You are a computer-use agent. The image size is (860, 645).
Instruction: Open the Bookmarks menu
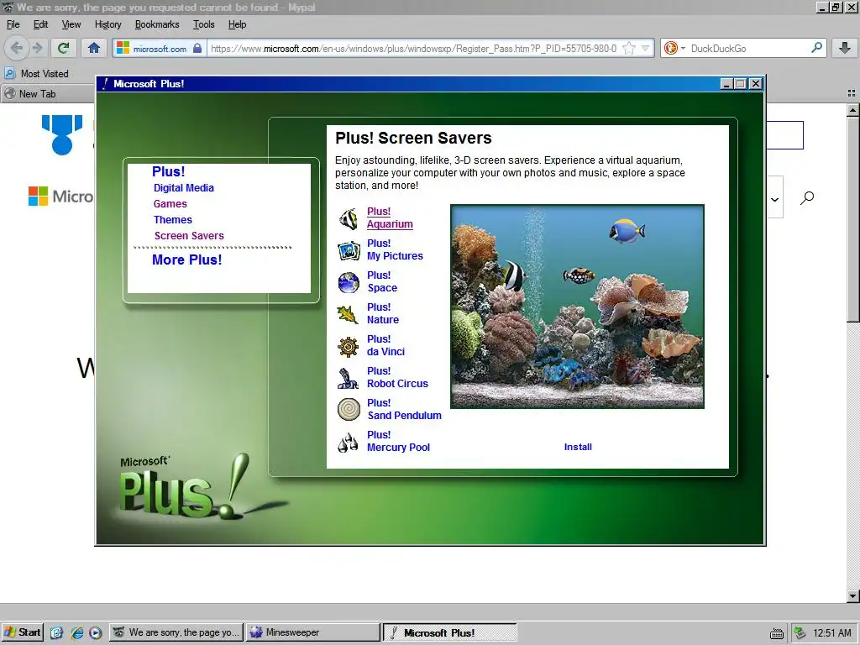pyautogui.click(x=157, y=24)
